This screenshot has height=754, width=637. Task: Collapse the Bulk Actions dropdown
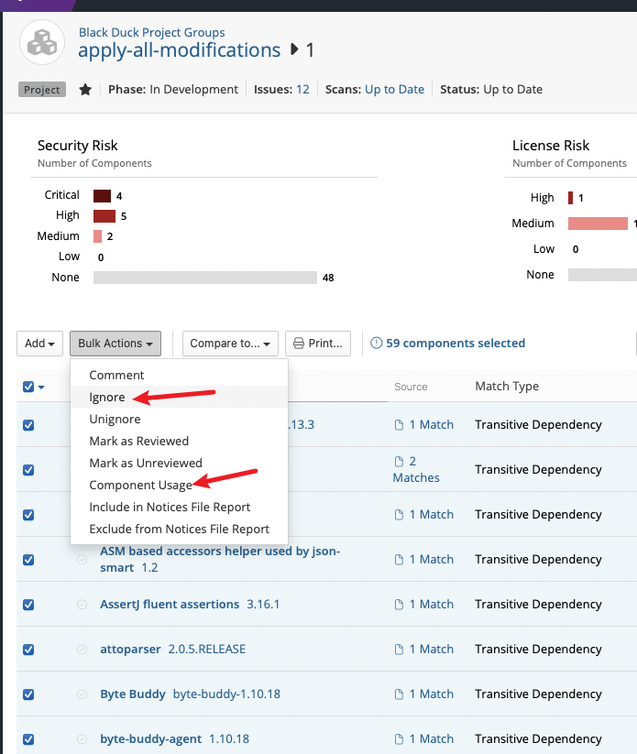coord(115,344)
